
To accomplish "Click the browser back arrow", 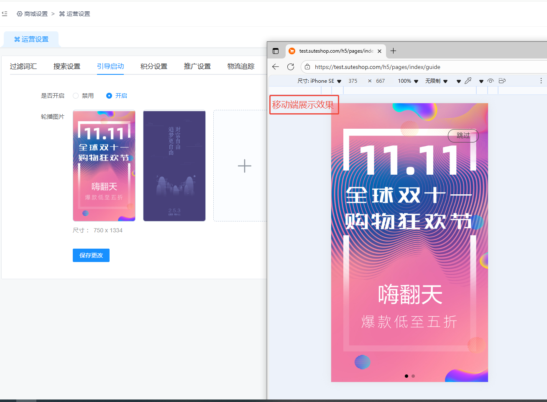I will click(x=275, y=67).
